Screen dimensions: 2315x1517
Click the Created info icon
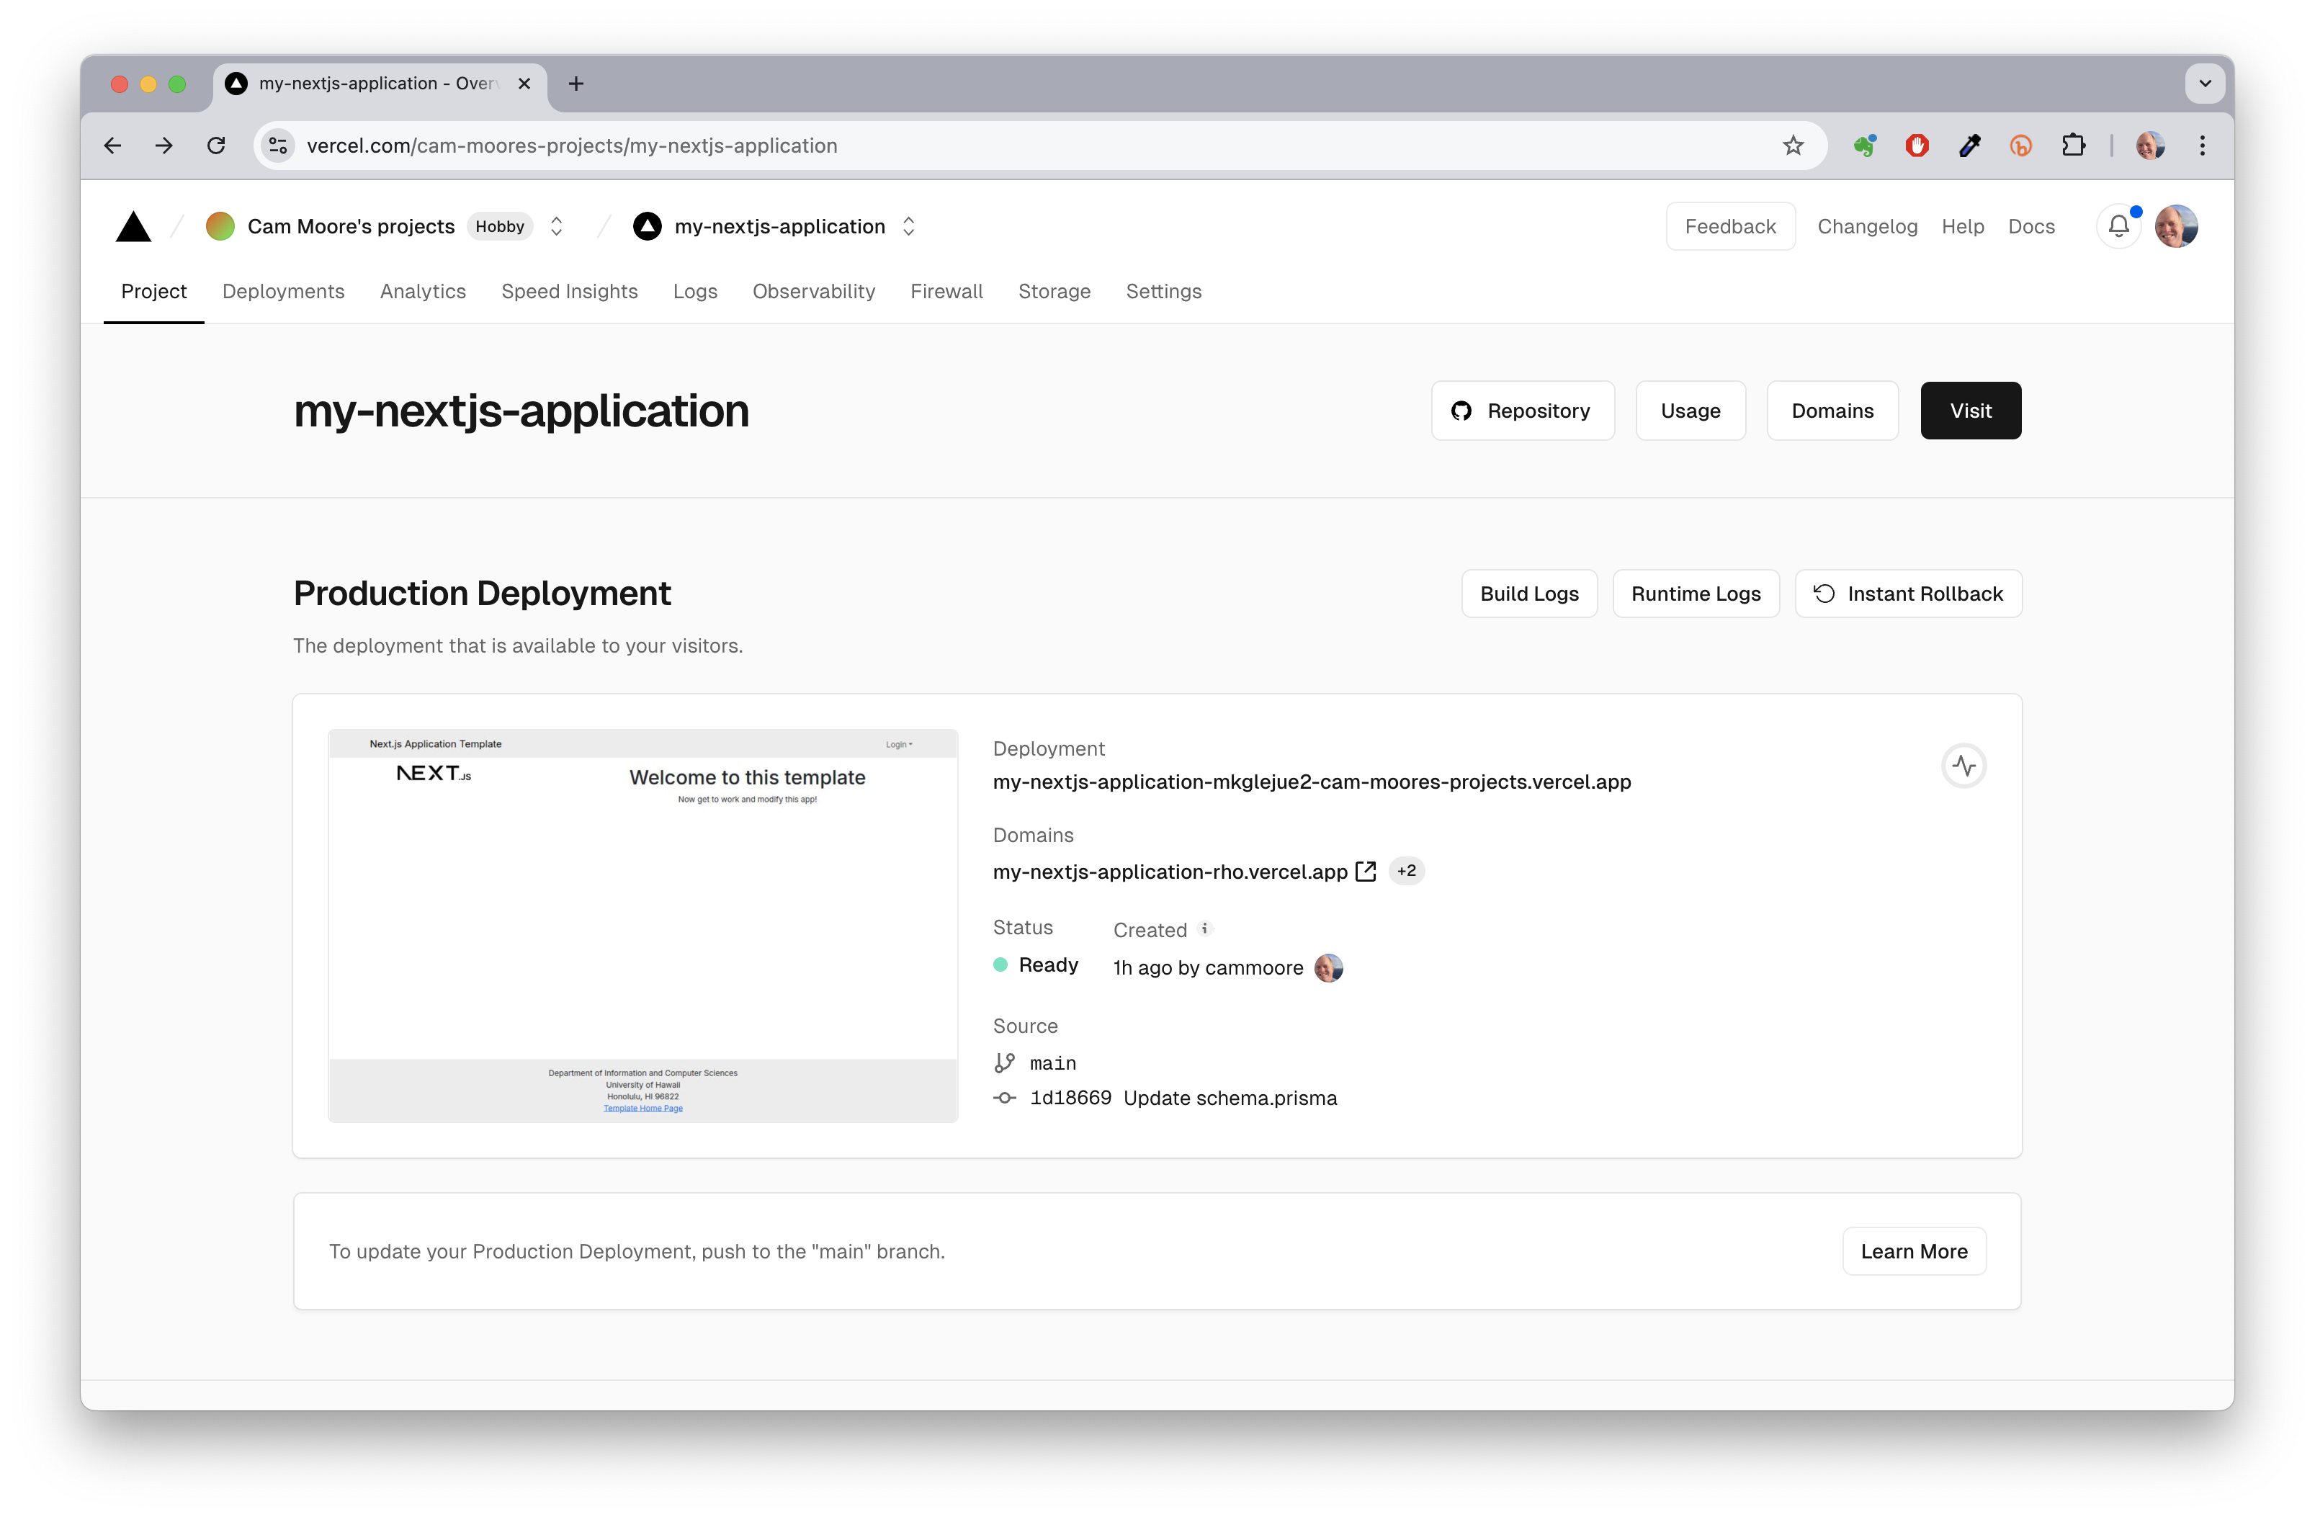pos(1204,928)
